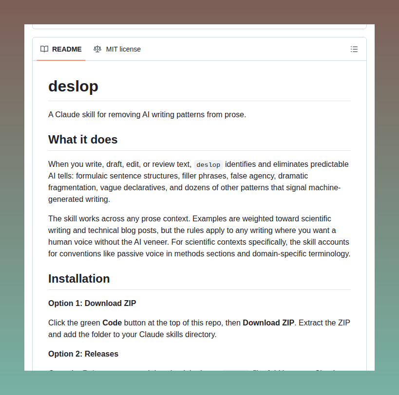399x395 pixels.
Task: Click the scales icon beside MIT license
Action: pyautogui.click(x=97, y=49)
